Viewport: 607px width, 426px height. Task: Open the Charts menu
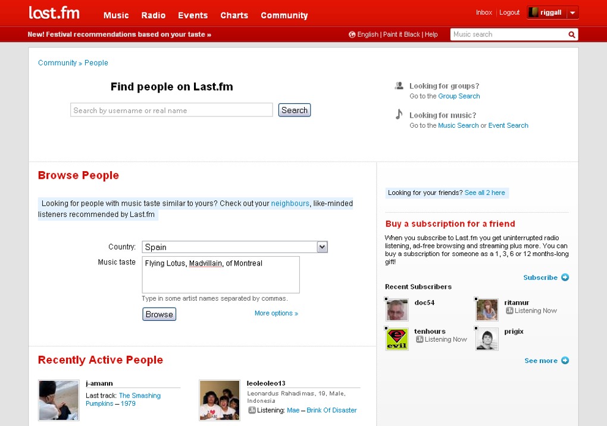pyautogui.click(x=234, y=15)
